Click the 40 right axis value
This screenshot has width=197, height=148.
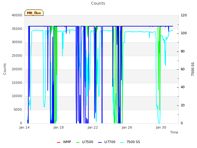183,87
